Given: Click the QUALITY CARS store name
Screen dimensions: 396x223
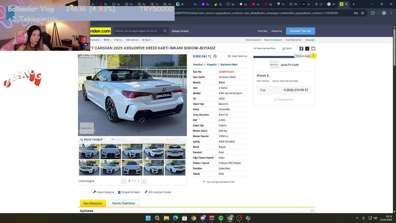Looking at the screenshot, I should point(290,65).
